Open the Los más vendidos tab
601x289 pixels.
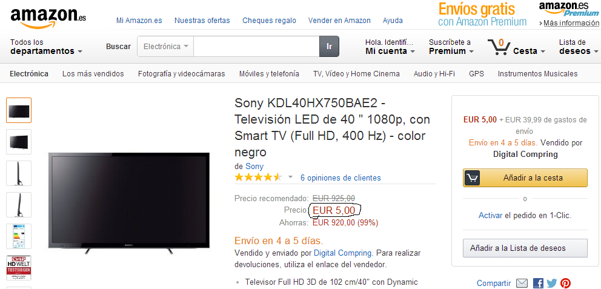[x=93, y=73]
